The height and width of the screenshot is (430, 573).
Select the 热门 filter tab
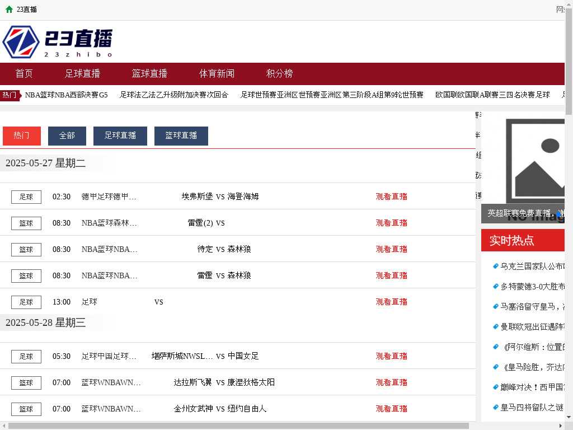coord(22,135)
